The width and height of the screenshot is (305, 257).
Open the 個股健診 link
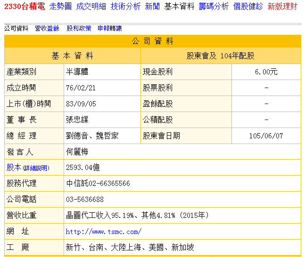tap(248, 7)
